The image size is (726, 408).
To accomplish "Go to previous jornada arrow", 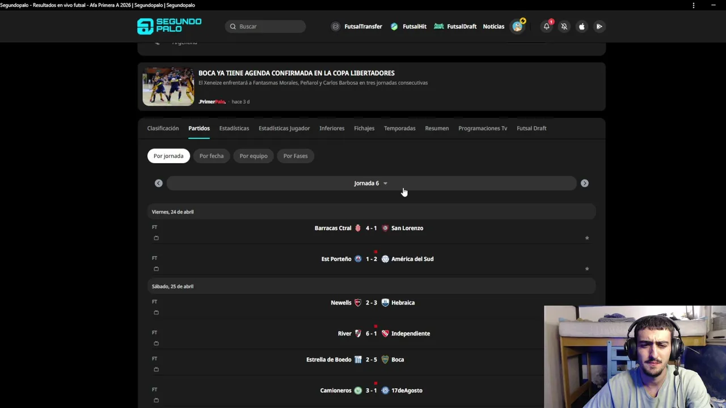I will (x=159, y=183).
